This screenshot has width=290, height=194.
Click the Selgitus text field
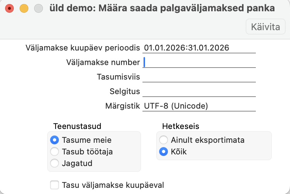(x=200, y=92)
